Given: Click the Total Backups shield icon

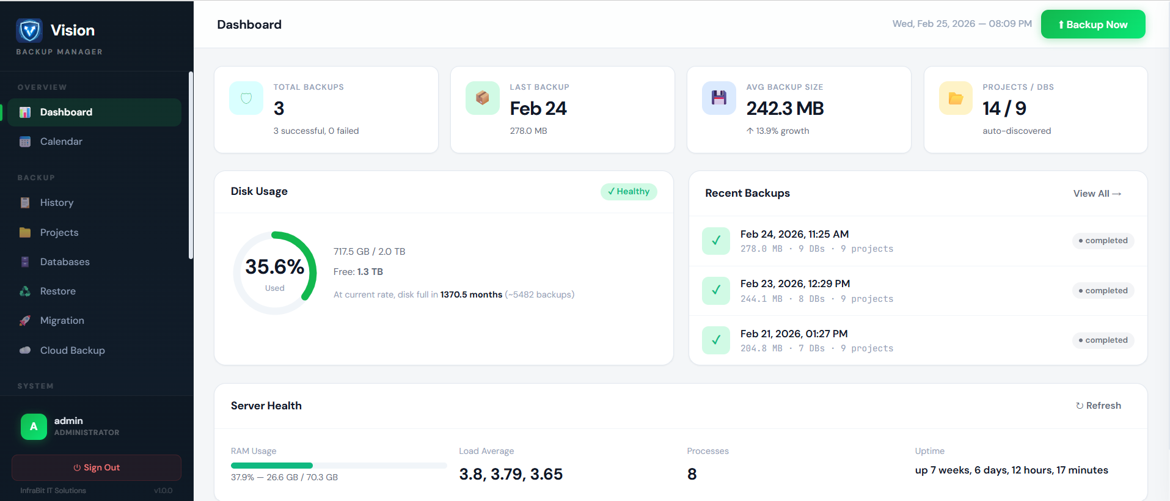Looking at the screenshot, I should pos(246,98).
